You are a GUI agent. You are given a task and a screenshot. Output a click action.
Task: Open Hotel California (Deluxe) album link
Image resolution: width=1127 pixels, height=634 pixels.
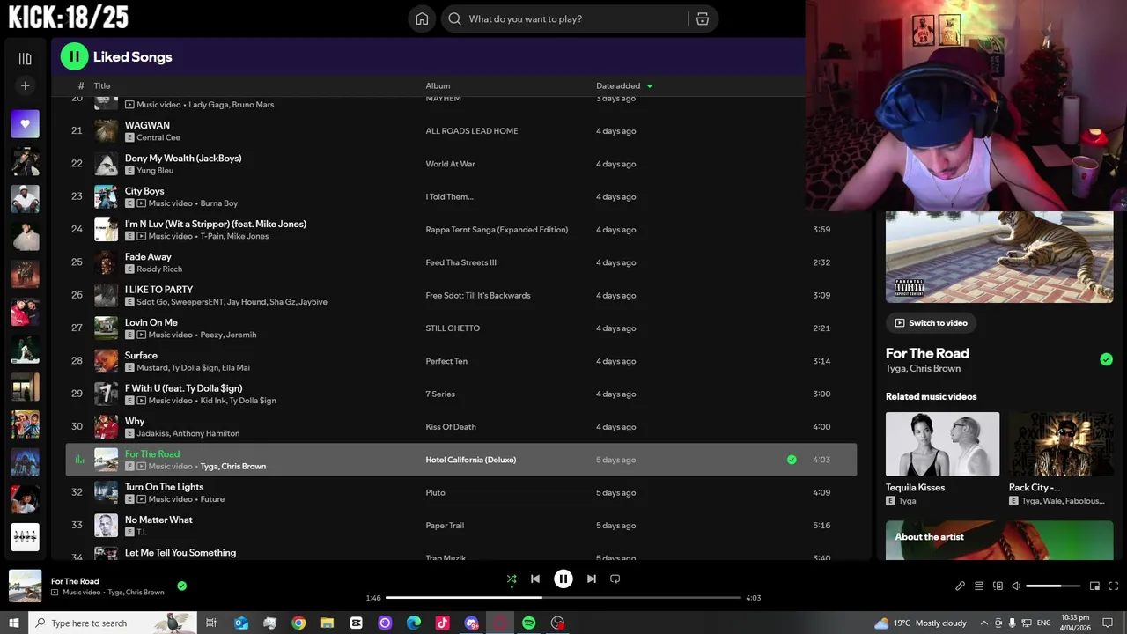click(470, 460)
